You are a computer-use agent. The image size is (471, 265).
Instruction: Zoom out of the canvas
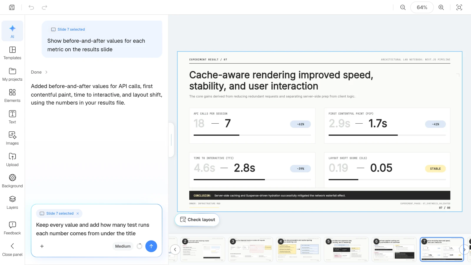pyautogui.click(x=403, y=7)
